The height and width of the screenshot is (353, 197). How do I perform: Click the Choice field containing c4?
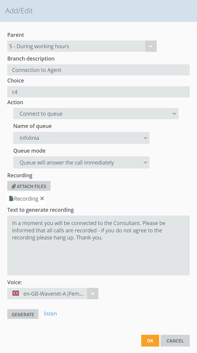[x=98, y=92]
